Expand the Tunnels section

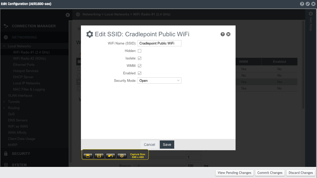4,102
